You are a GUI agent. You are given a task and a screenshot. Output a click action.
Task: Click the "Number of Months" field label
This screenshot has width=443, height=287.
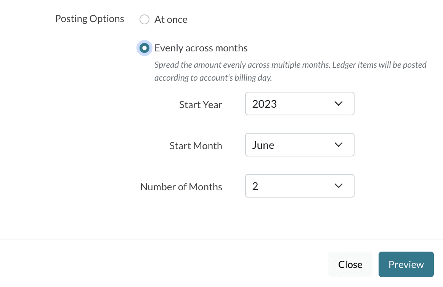pyautogui.click(x=181, y=187)
